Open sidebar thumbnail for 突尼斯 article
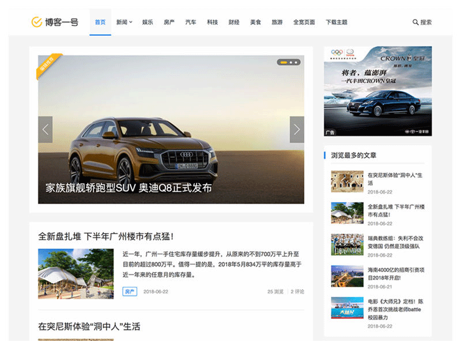The image size is (461, 342). (347, 181)
